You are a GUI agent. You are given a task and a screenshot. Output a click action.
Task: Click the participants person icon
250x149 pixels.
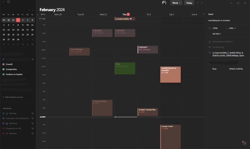pos(210,42)
